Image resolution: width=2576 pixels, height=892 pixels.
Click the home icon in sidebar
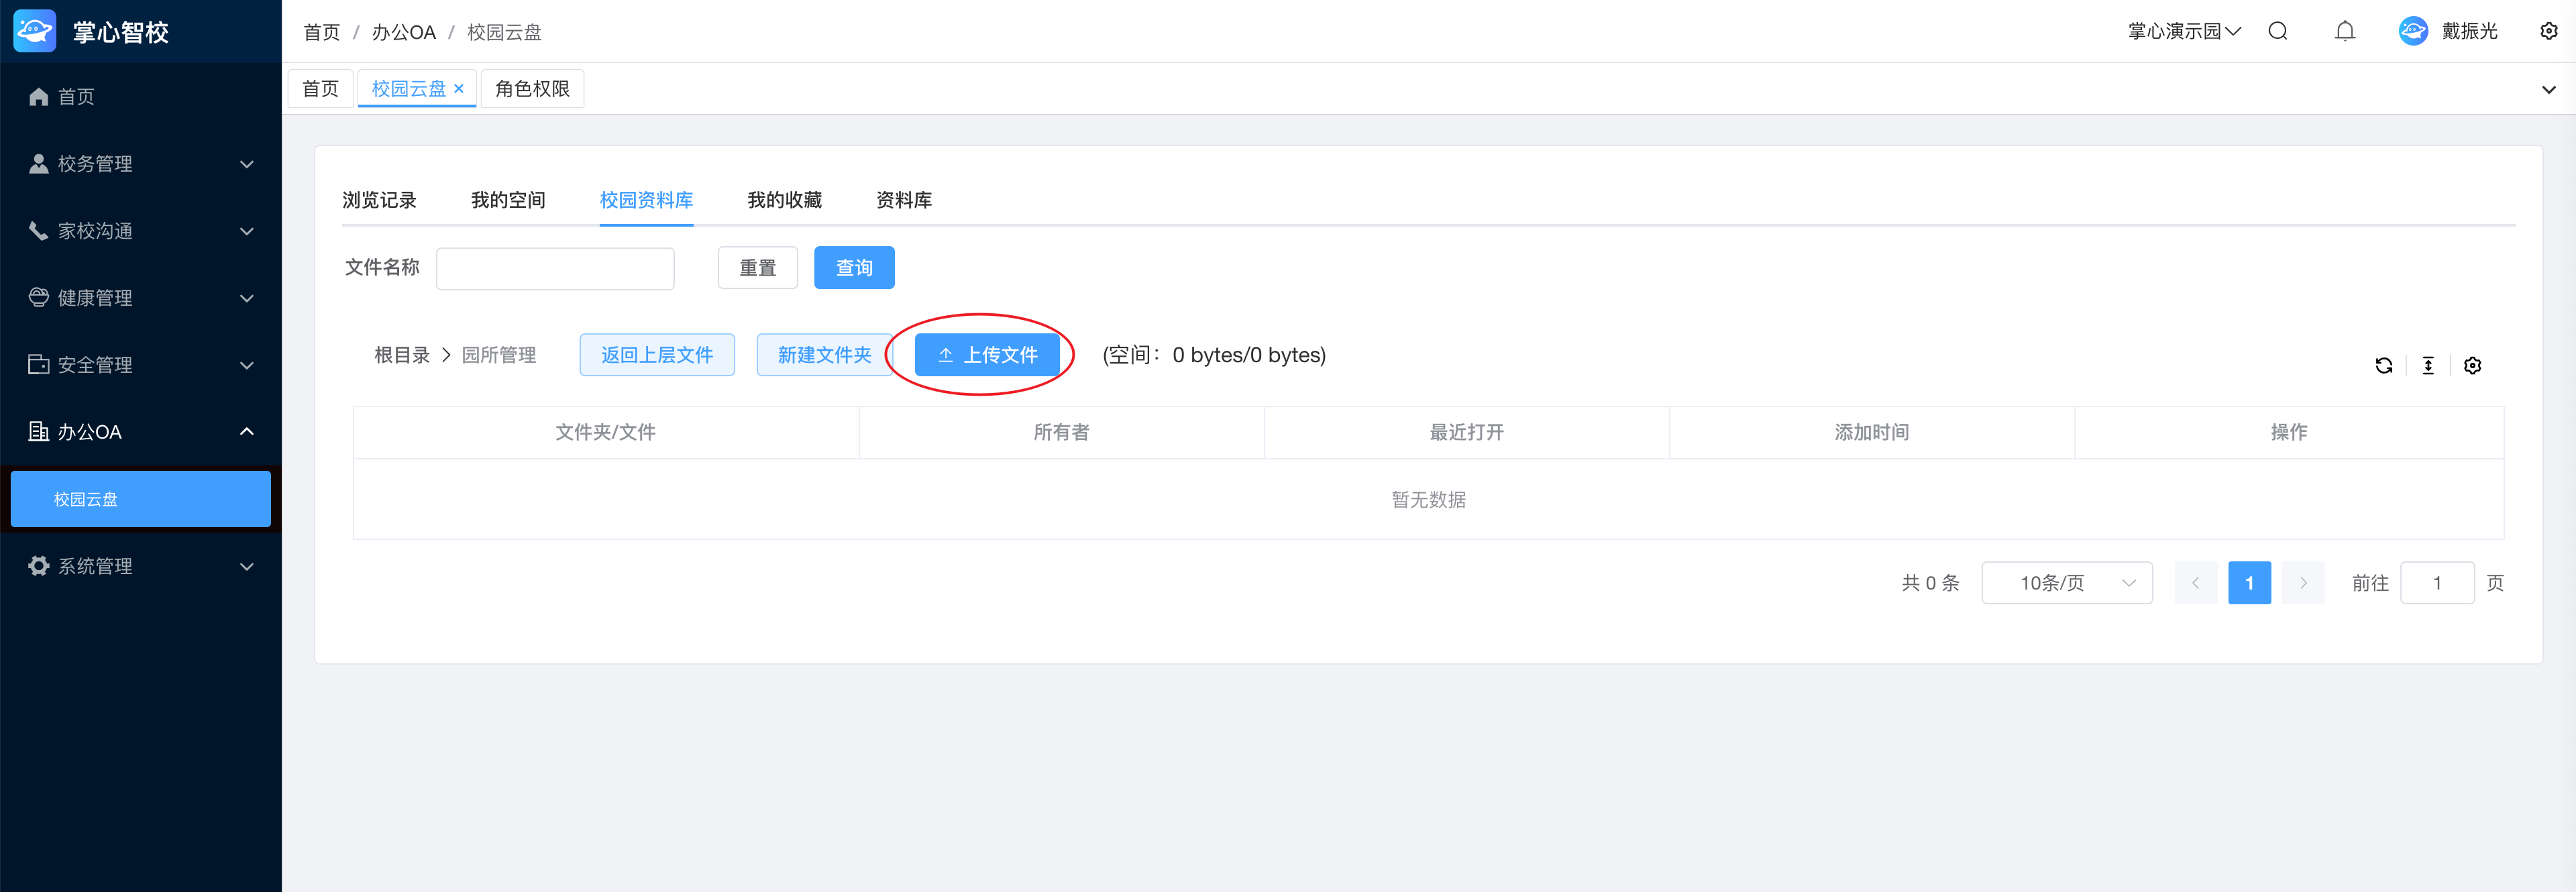(x=39, y=96)
